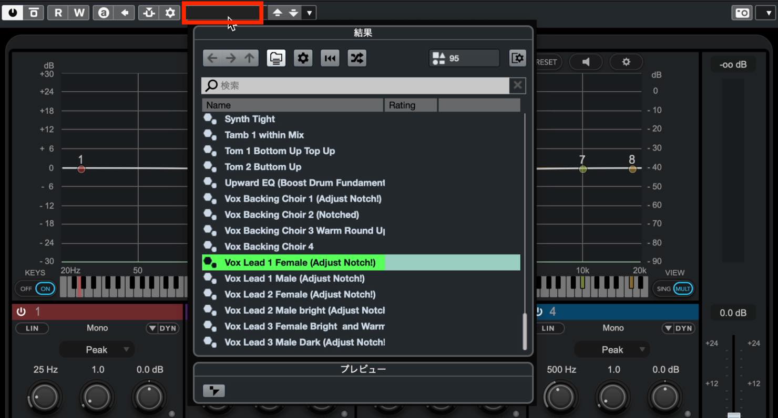Screen dimensions: 778x418
Task: Open the preset management dropdown arrow after preset arrows
Action: pos(310,13)
